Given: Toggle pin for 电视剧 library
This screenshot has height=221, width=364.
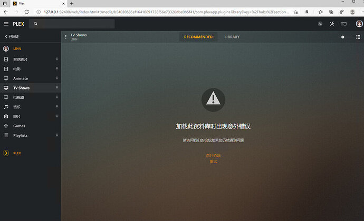Looking at the screenshot, I should [x=57, y=97].
